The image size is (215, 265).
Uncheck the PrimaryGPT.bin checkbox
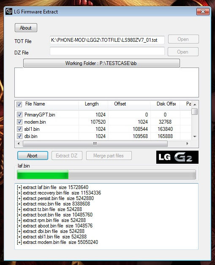19,115
